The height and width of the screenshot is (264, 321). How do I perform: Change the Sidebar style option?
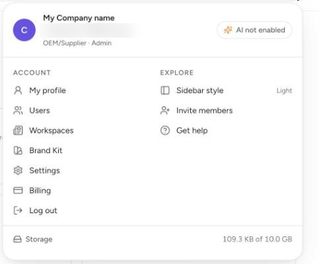[x=227, y=90]
